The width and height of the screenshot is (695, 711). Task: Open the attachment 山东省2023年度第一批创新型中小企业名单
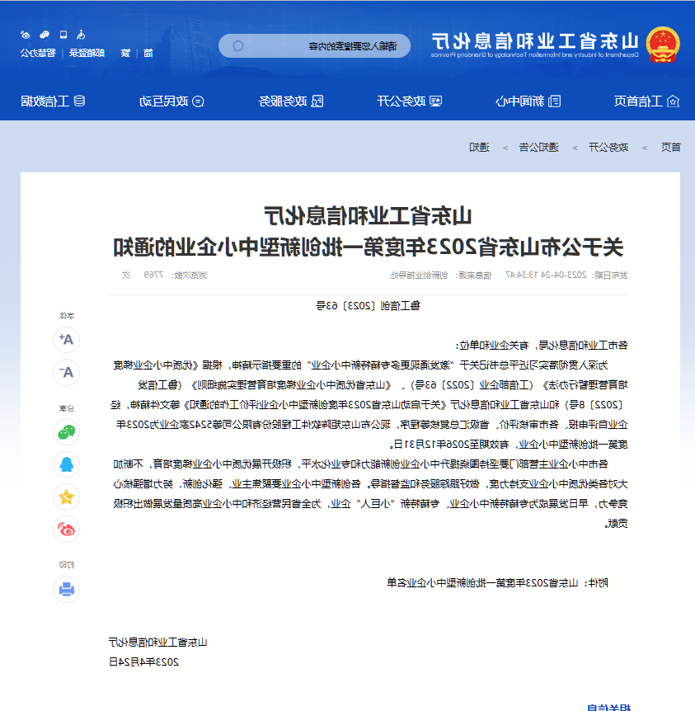[x=482, y=582]
